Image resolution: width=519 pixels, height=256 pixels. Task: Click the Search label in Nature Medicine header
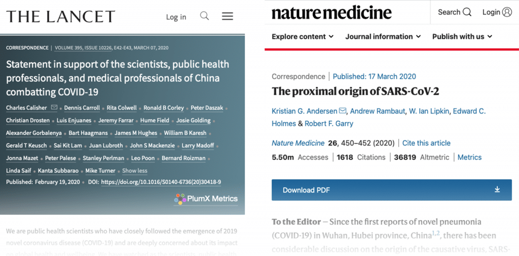click(449, 12)
